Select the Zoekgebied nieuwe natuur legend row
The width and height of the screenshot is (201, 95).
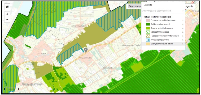(x=163, y=44)
